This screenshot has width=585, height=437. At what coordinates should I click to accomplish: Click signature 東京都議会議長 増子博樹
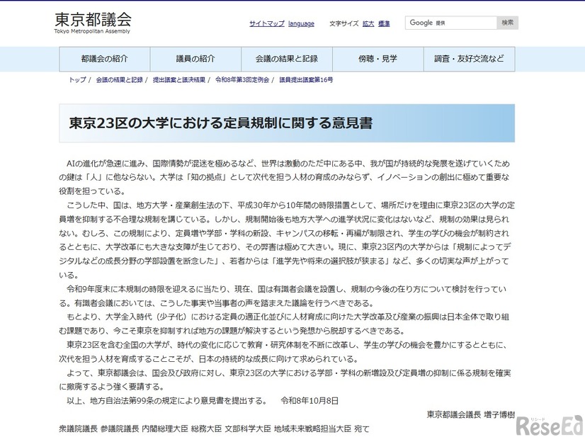coord(471,414)
